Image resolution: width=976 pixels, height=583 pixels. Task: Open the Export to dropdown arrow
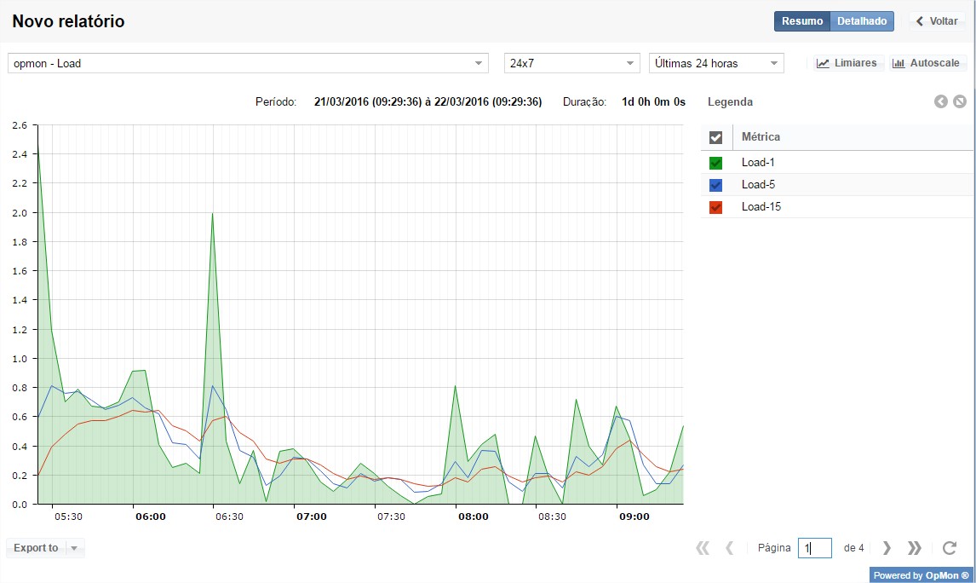74,548
